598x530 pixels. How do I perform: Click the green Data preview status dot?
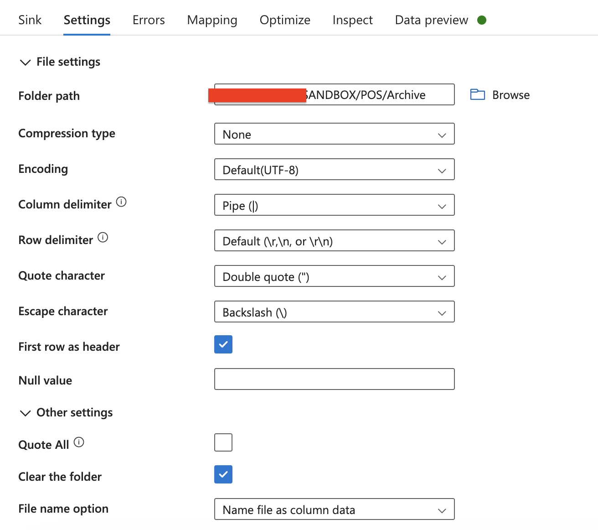point(482,20)
